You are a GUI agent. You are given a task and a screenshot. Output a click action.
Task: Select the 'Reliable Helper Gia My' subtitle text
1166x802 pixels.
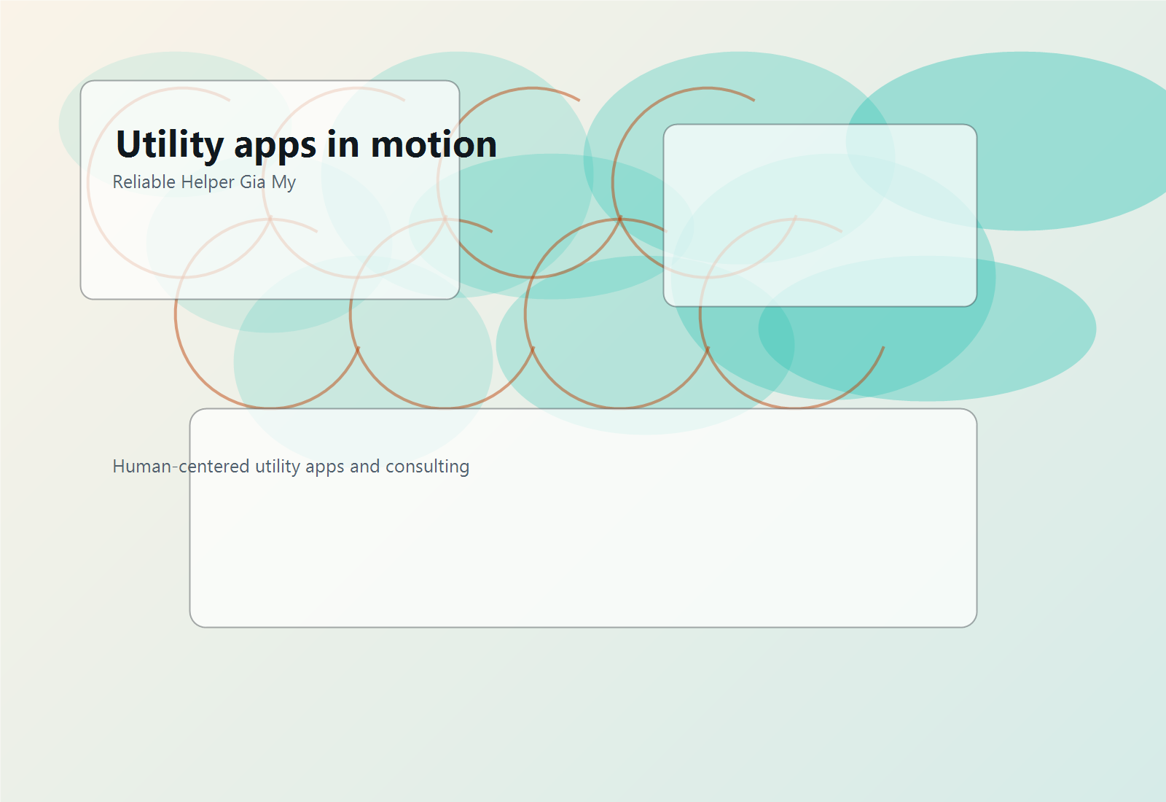coord(203,182)
